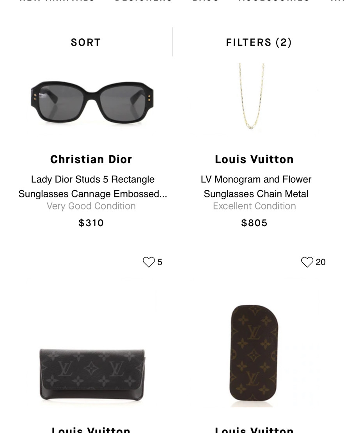
Task: Click the Excellent Condition label
Action: 254,206
